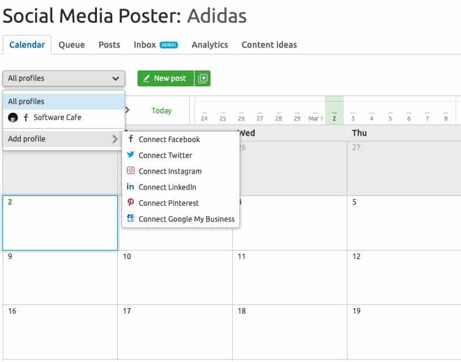Image resolution: width=461 pixels, height=362 pixels.
Task: Choose Connect Google My Business
Action: (180, 219)
